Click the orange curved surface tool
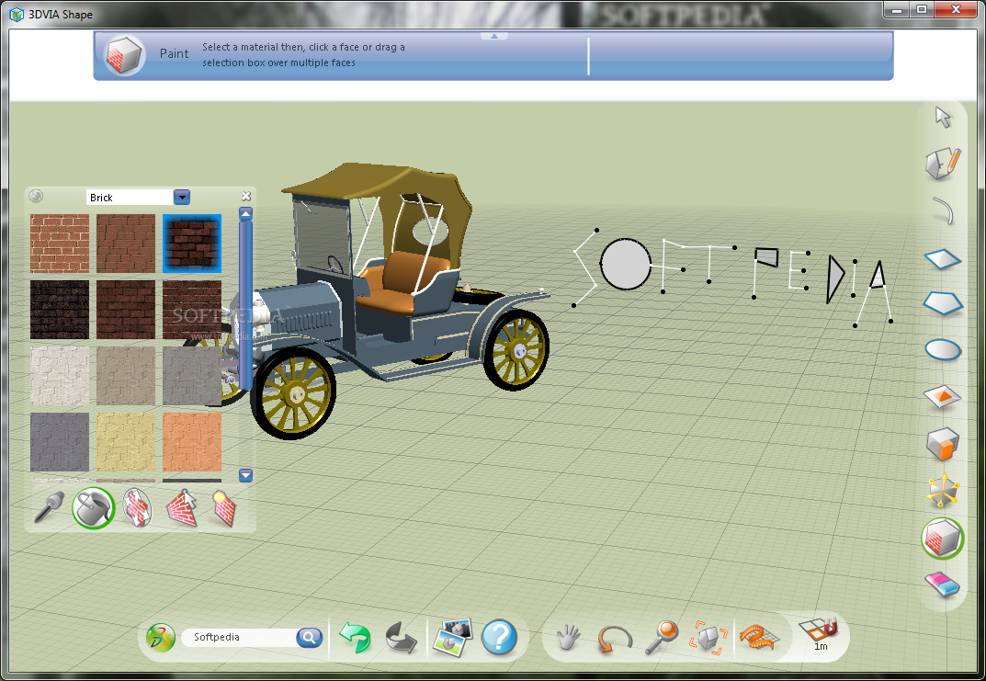This screenshot has height=681, width=986. 760,637
